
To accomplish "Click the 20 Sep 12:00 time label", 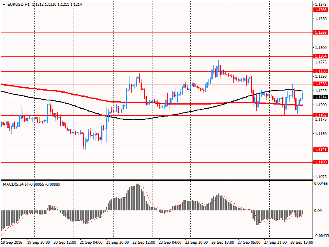I will pos(65,242).
